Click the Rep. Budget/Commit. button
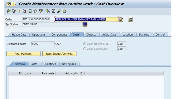Image resolution: width=176 pixels, height=99 pixels. click(59, 54)
